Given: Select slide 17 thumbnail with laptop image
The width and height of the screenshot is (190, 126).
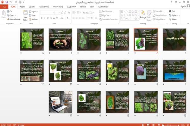Looking at the screenshot, I should tap(60, 102).
